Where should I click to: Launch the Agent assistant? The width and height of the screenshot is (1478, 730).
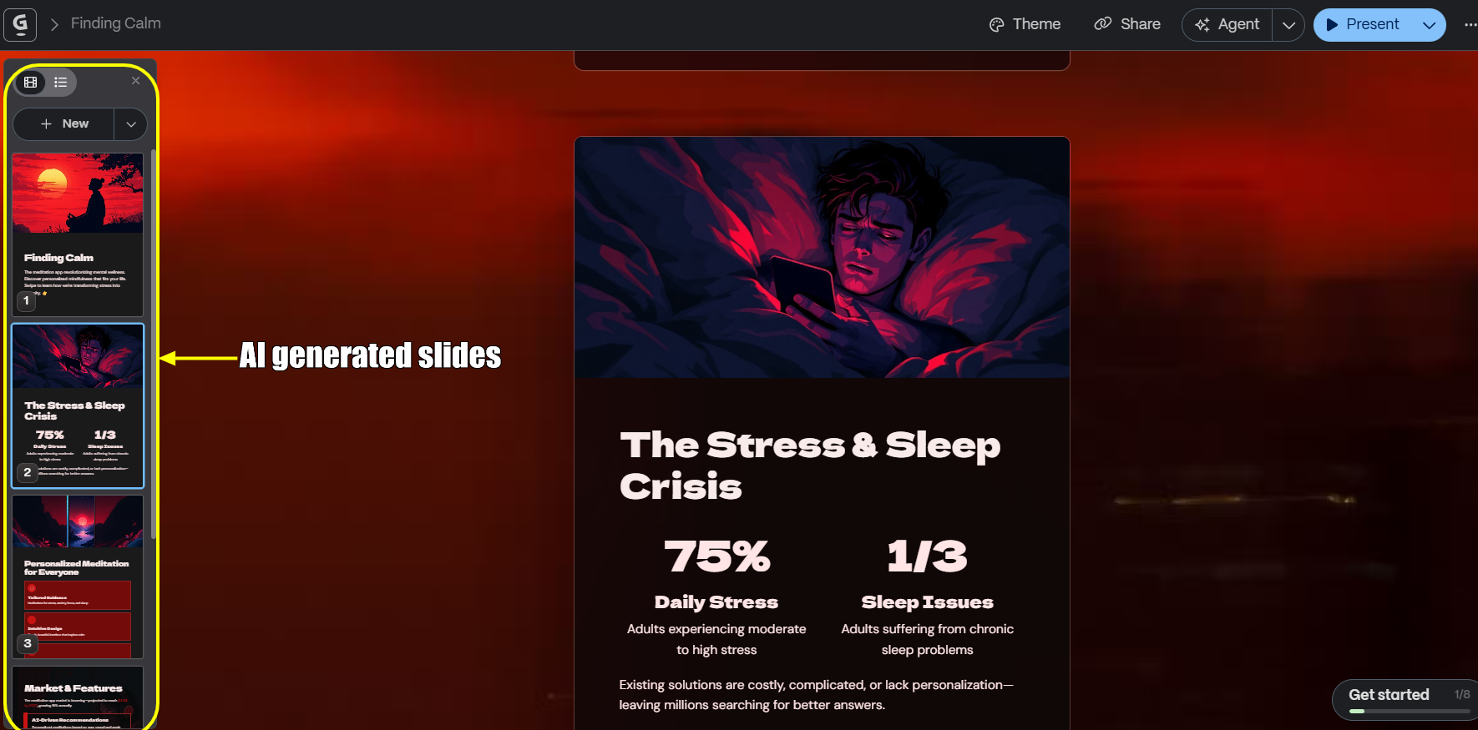tap(1227, 24)
